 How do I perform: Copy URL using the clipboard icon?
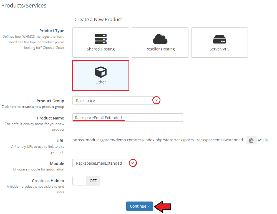tap(251, 140)
